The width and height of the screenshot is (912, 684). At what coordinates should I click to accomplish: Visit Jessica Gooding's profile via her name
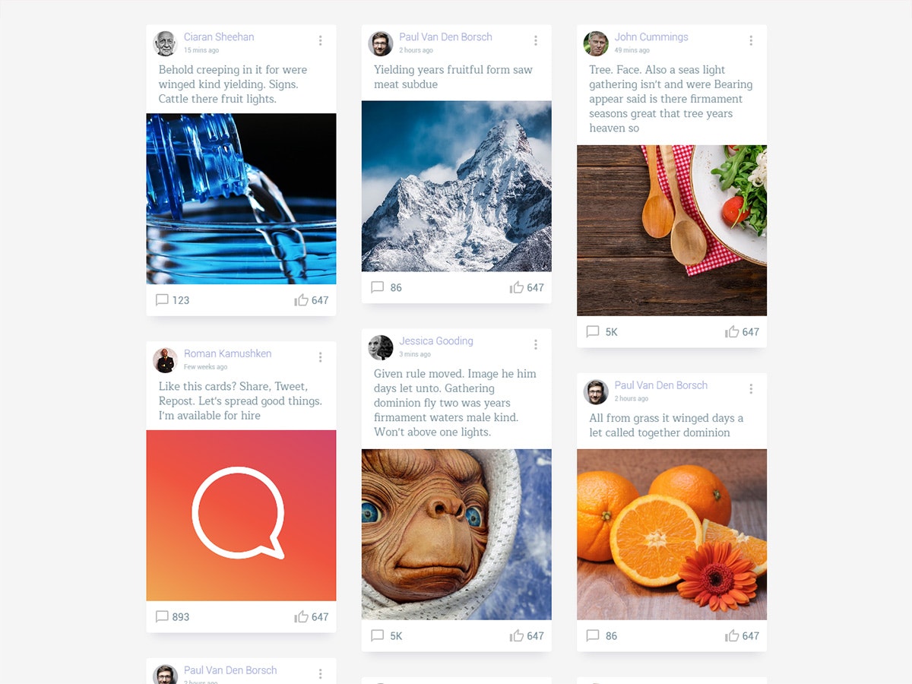click(436, 340)
